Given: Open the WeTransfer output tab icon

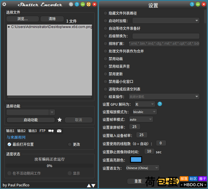Looking at the screenshot, I should [x=51, y=131].
